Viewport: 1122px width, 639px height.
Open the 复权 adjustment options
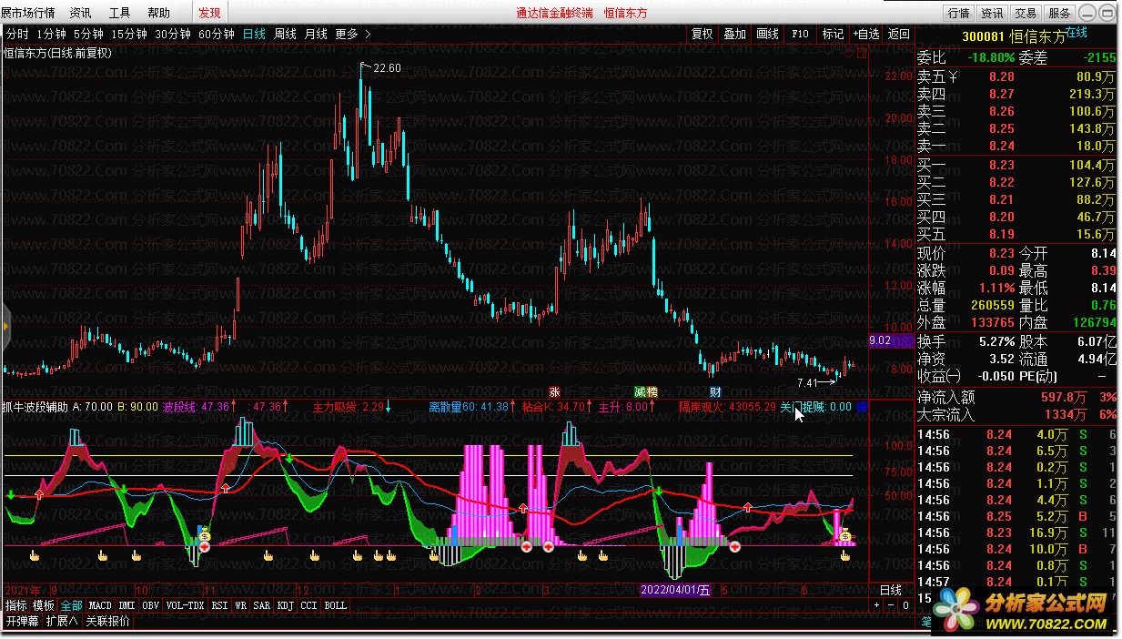point(703,34)
